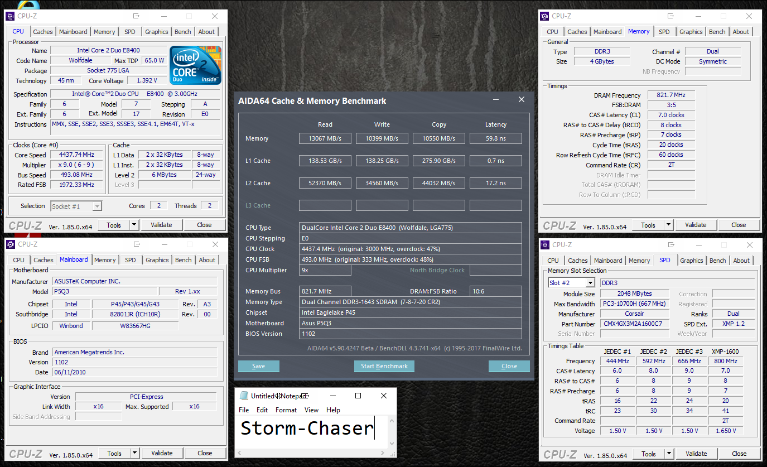The height and width of the screenshot is (467, 767).
Task: Click the Memory Write value 10399 MB/s
Action: coord(382,138)
